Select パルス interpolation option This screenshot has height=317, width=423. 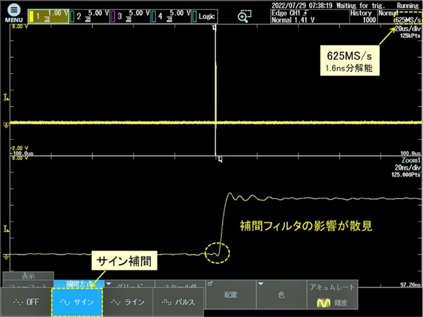tap(178, 302)
